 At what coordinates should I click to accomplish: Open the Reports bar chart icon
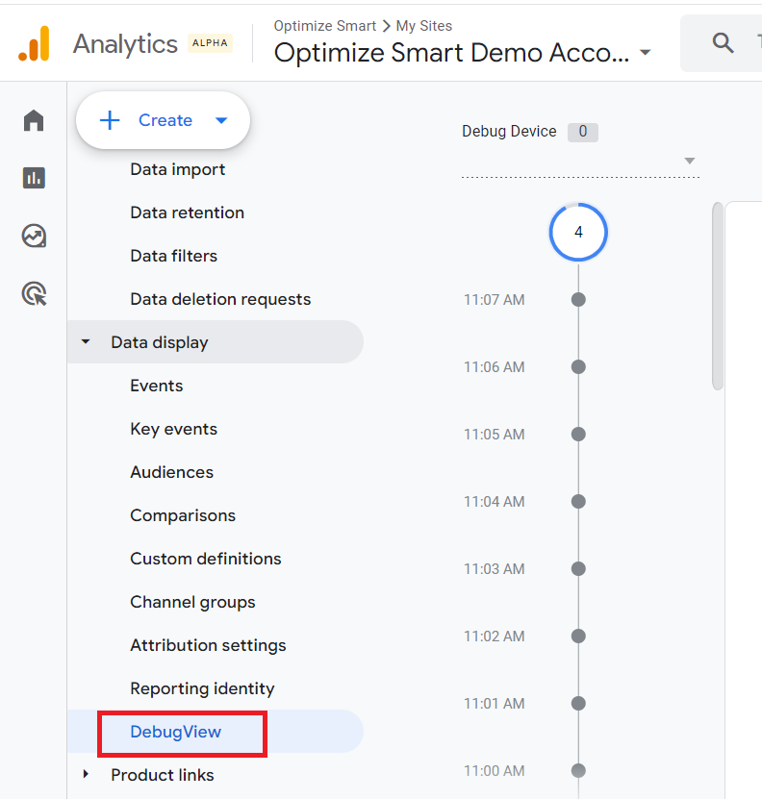tap(34, 178)
